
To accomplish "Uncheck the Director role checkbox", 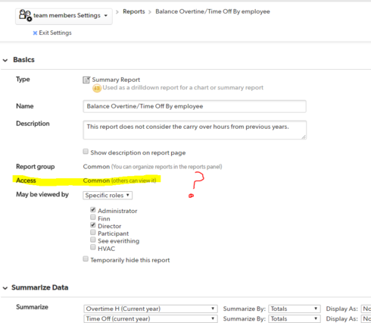I will tap(93, 225).
